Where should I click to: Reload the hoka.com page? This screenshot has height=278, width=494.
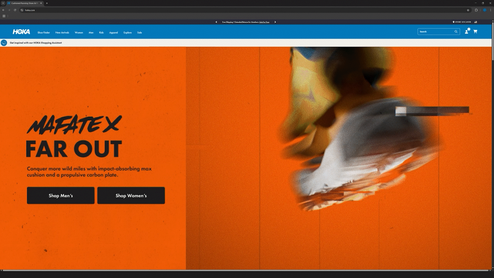pos(15,10)
